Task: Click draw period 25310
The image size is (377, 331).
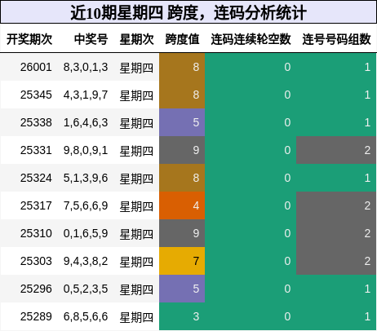Action: tap(36, 233)
